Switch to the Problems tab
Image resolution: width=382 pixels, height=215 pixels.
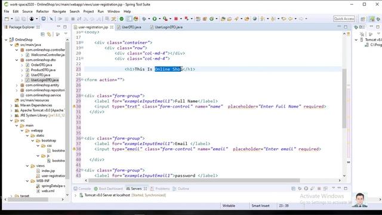[160, 189]
